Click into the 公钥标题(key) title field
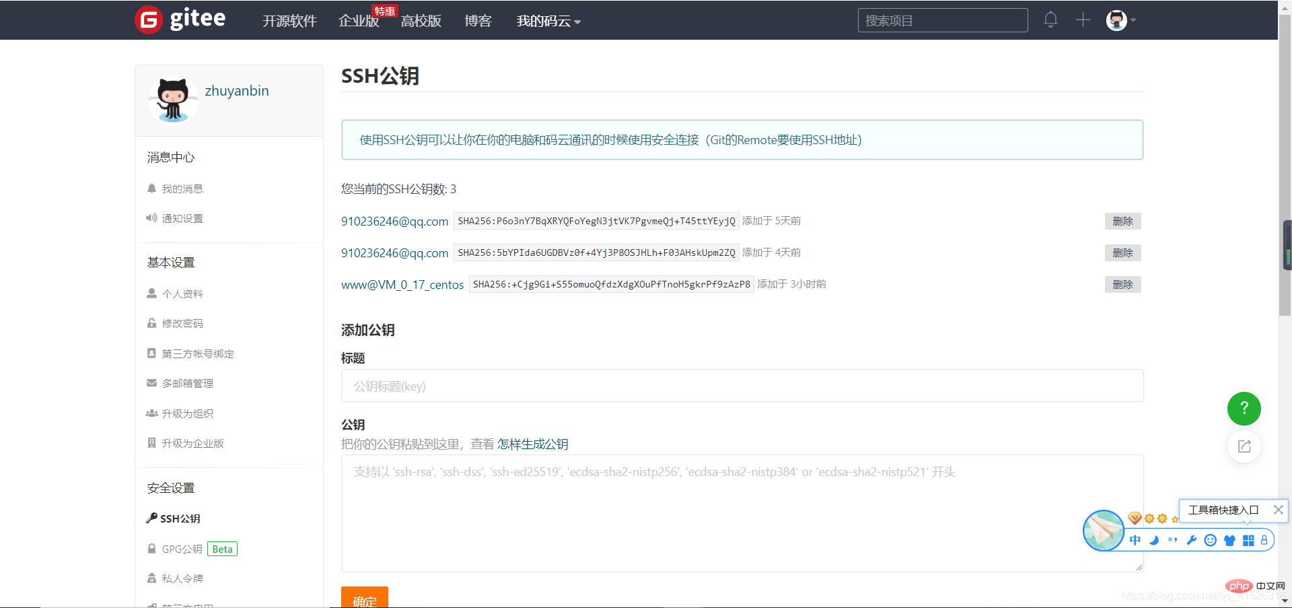This screenshot has height=608, width=1292. (x=742, y=386)
